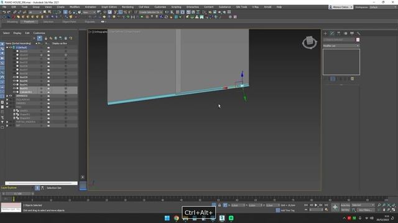The width and height of the screenshot is (398, 223).
Task: Open the Create tab in command panel
Action: tap(325, 33)
